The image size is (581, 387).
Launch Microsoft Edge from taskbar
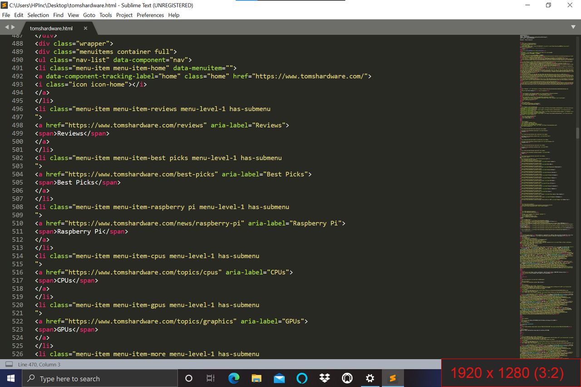234,378
